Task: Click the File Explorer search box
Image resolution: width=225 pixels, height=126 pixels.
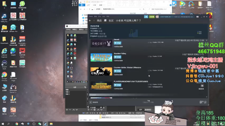Action: click(x=159, y=9)
